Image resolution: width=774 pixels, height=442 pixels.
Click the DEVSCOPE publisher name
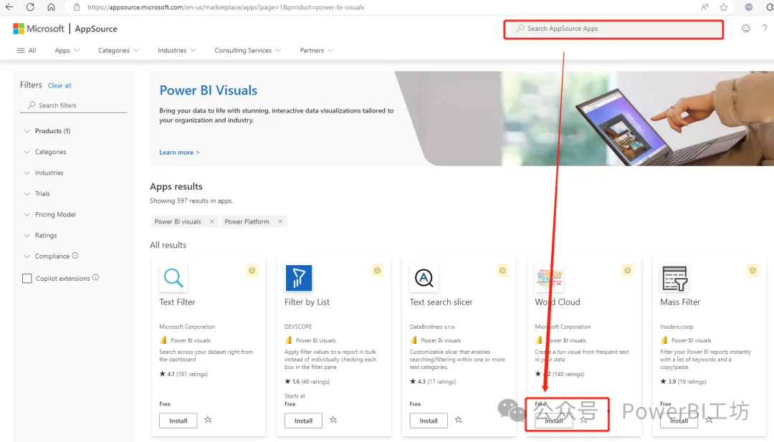point(298,327)
